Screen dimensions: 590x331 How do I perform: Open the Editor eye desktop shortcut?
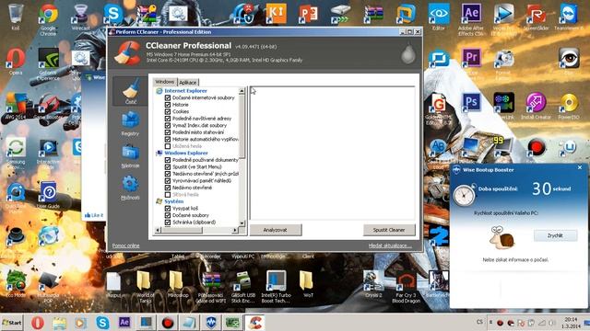click(439, 17)
